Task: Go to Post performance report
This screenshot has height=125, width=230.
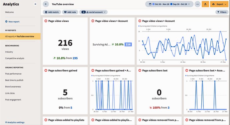Action: (13, 74)
